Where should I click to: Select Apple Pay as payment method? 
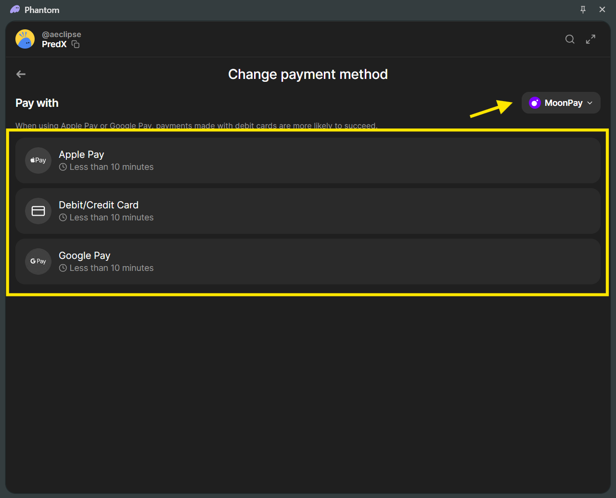click(308, 160)
